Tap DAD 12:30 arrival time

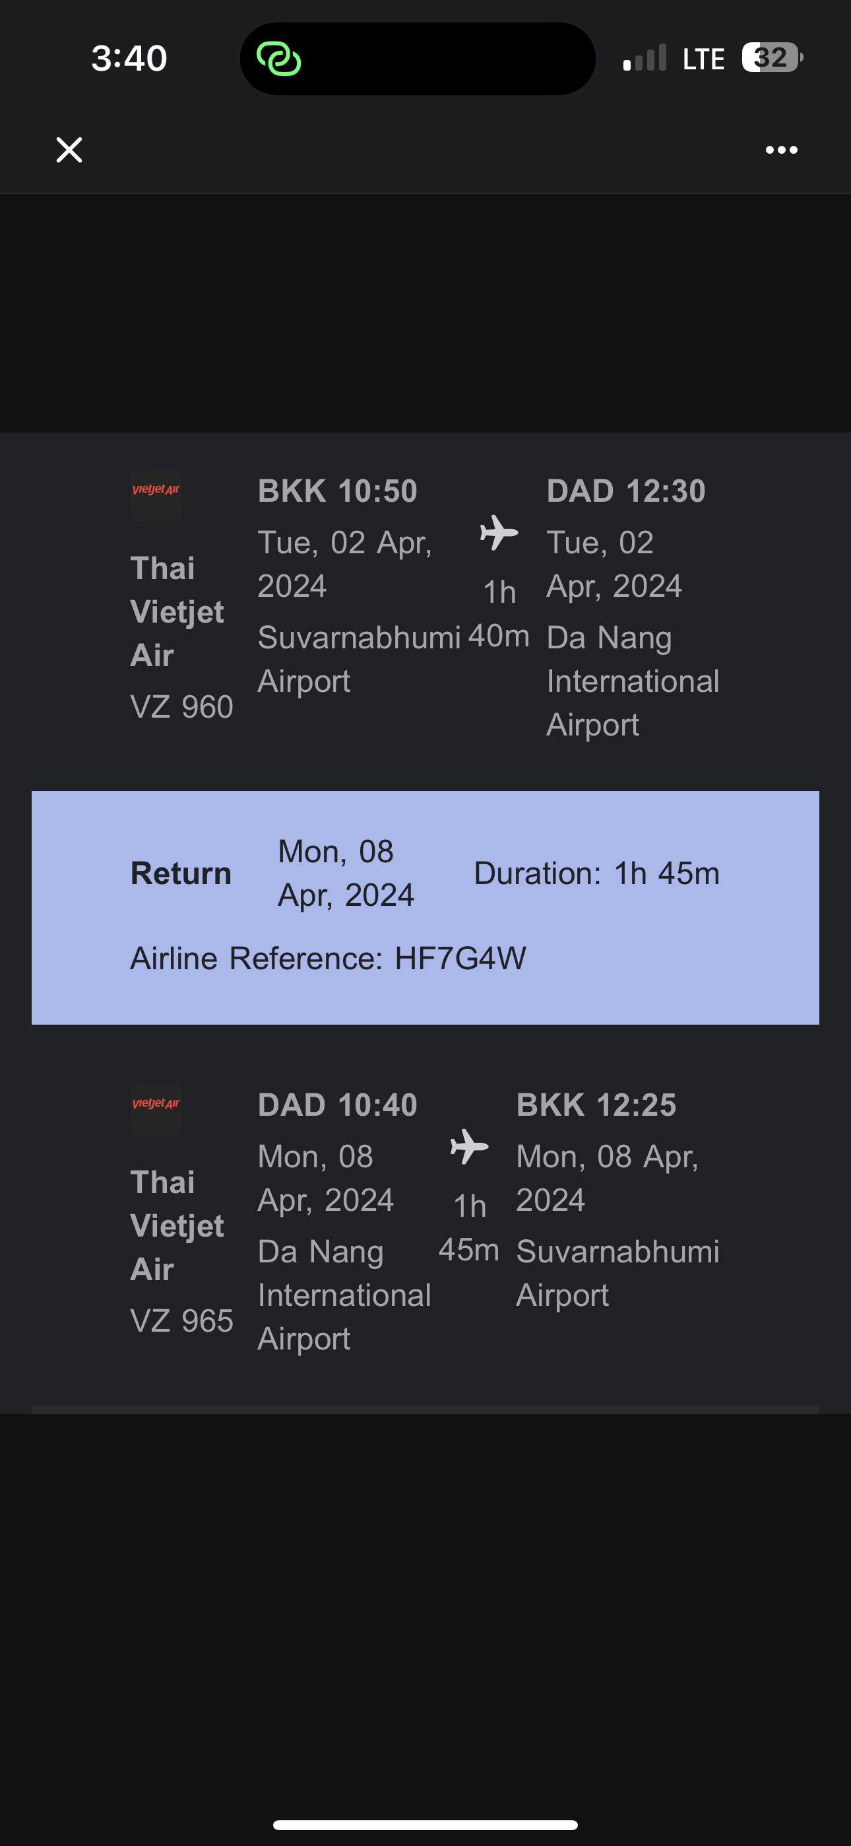(x=626, y=491)
